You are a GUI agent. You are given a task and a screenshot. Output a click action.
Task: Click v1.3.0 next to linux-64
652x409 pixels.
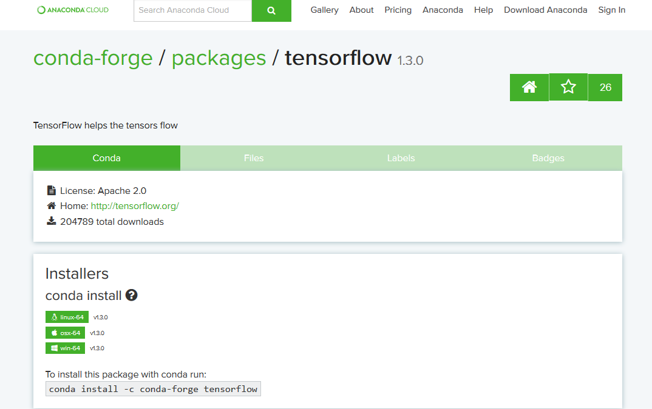point(101,318)
